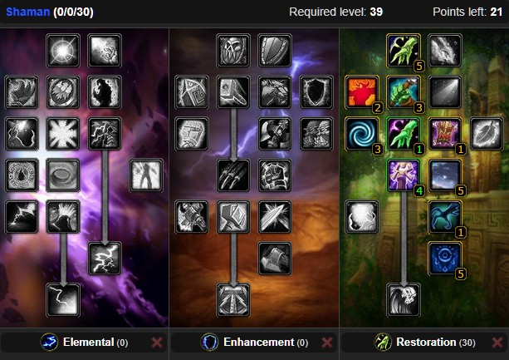Click the wave talent at Restoration bottom
Viewport: 509px width, 360px height.
(x=404, y=300)
